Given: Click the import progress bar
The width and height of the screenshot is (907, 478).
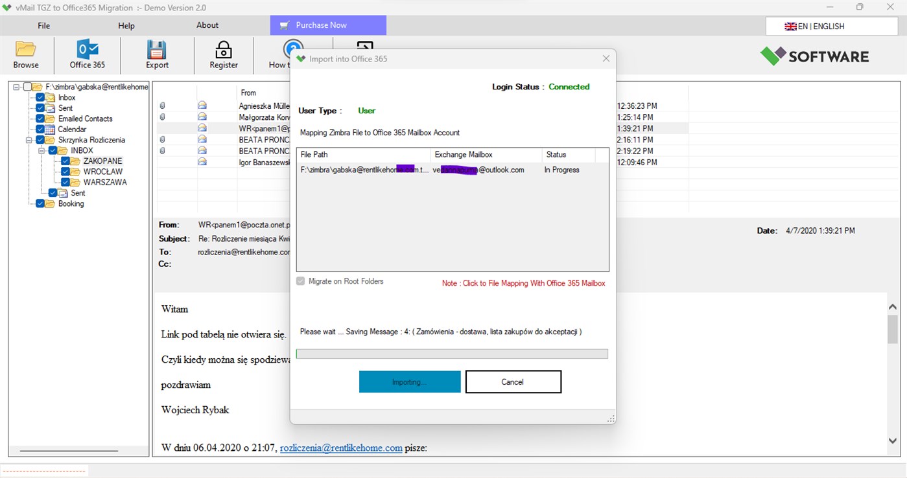Looking at the screenshot, I should (x=452, y=354).
